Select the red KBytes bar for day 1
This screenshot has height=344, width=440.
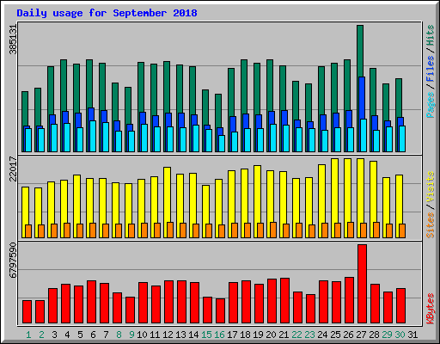coord(27,312)
